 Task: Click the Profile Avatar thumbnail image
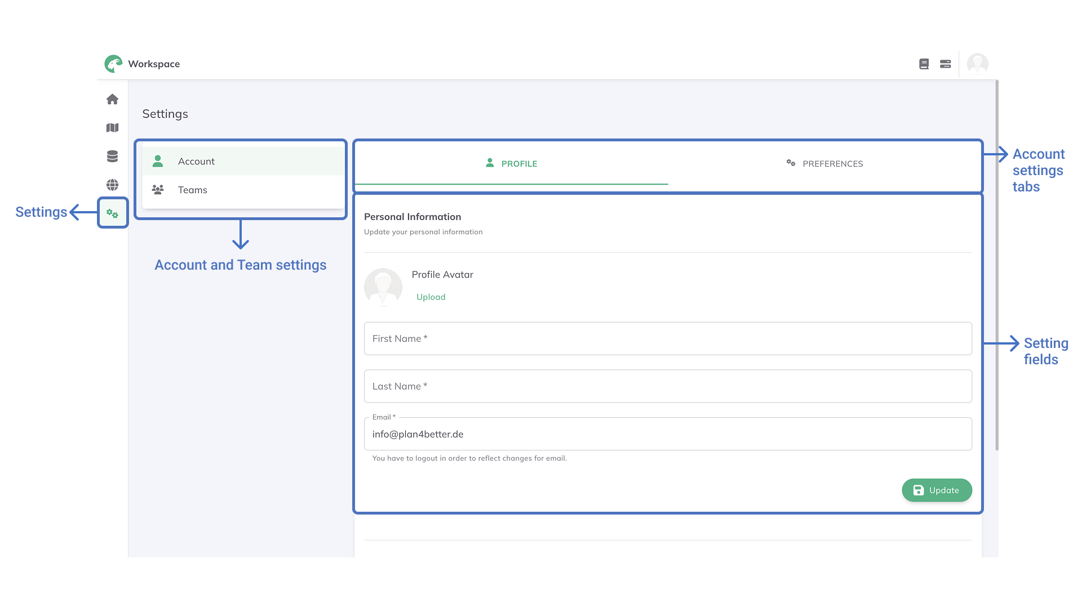pos(383,287)
